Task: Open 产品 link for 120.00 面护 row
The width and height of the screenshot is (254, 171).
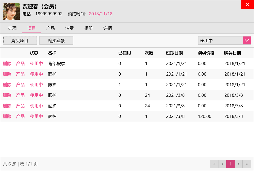Action: (x=20, y=116)
